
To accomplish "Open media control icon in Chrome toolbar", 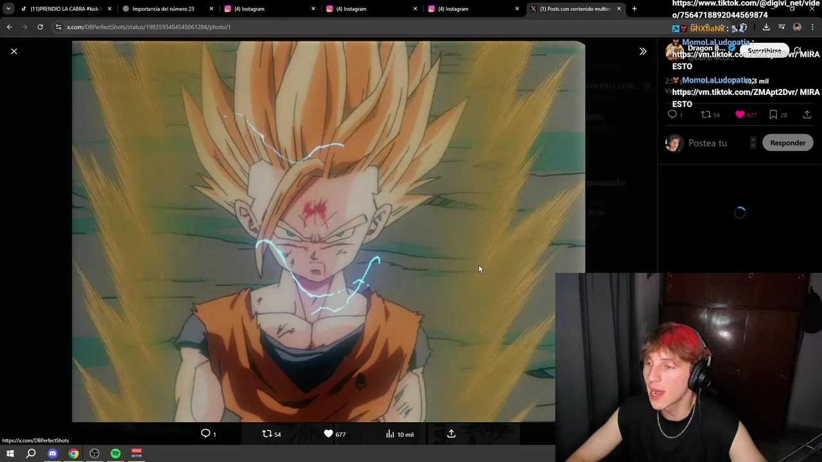I will 782,27.
